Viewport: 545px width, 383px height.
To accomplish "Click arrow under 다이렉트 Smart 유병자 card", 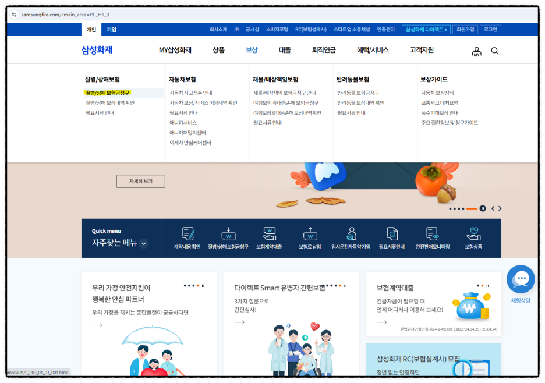I will coord(239,322).
